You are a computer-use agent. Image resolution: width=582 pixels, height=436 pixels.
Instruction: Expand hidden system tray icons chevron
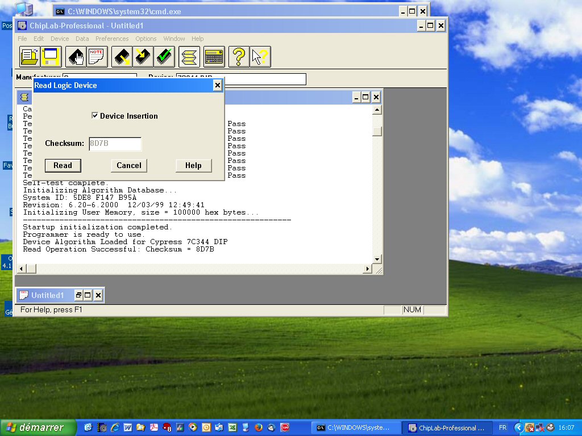click(x=518, y=428)
